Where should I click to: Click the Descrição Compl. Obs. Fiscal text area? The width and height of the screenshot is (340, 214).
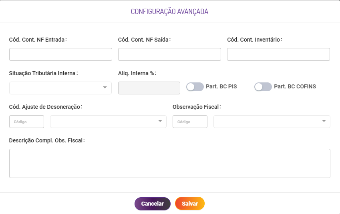169,163
